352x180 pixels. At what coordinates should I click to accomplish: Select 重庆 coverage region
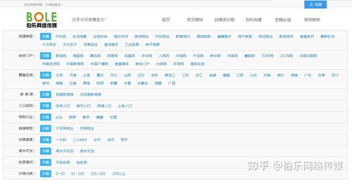[x=100, y=75]
